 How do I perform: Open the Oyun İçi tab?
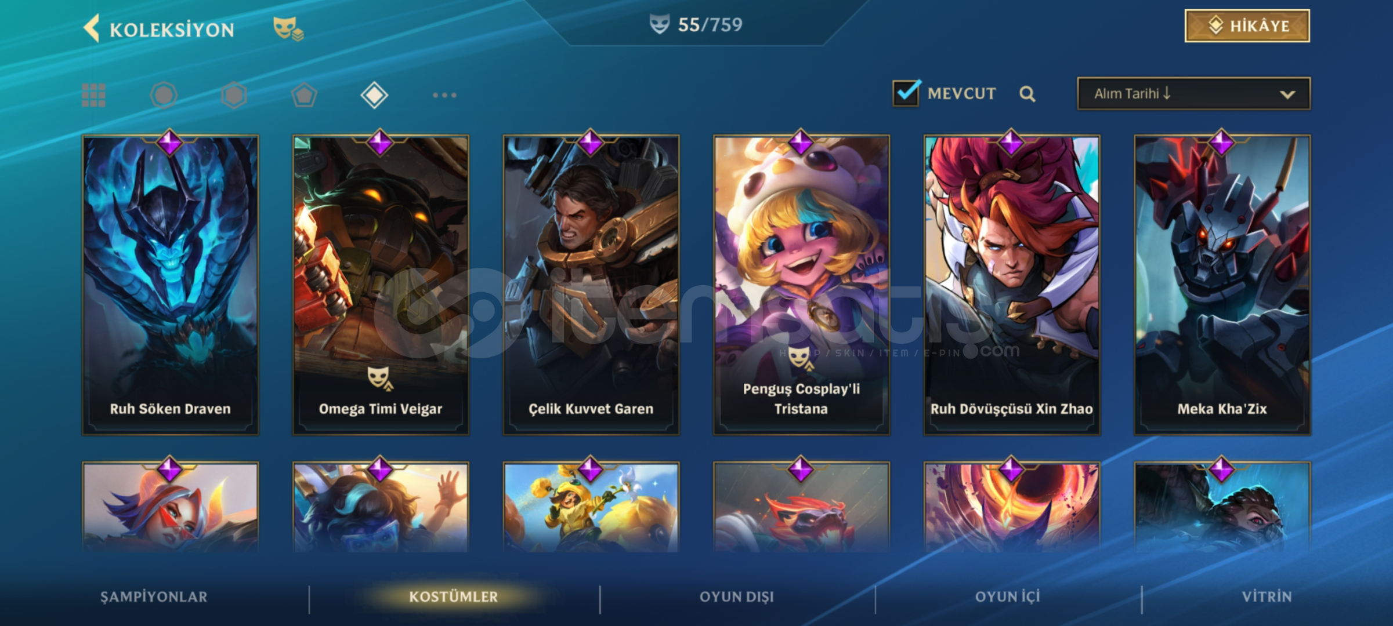coord(1008,597)
